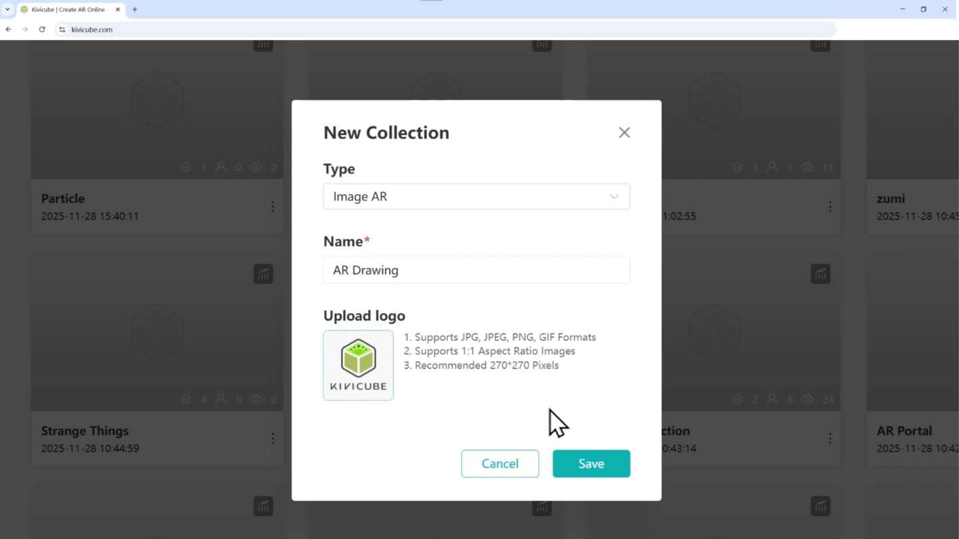Image resolution: width=959 pixels, height=539 pixels.
Task: Click the statistics icon on Strange Things card
Action: [263, 273]
